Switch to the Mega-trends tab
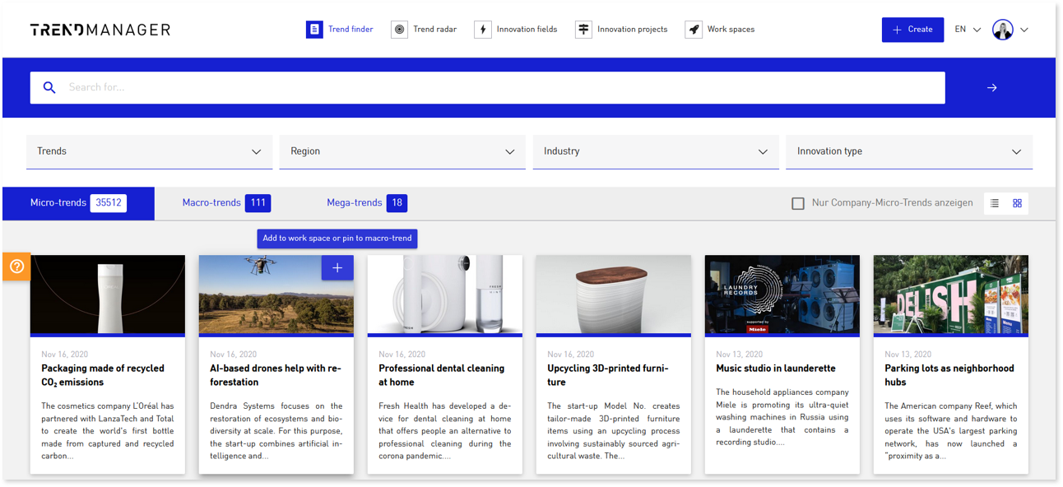Viewport: 1063px width, 487px height. click(x=366, y=203)
